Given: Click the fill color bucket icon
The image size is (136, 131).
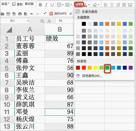Looking at the screenshot, I should [77, 5].
